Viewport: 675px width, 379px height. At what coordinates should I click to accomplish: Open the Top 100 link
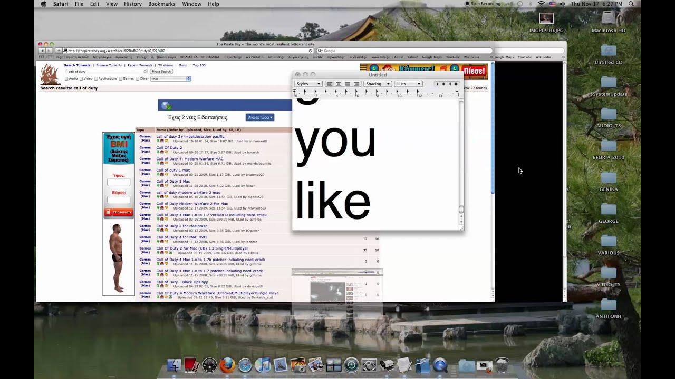tap(199, 65)
